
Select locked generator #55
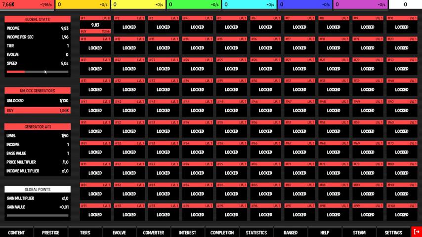click(x=231, y=131)
